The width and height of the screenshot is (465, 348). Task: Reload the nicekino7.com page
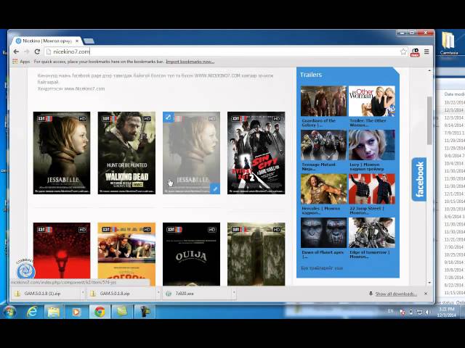click(37, 51)
